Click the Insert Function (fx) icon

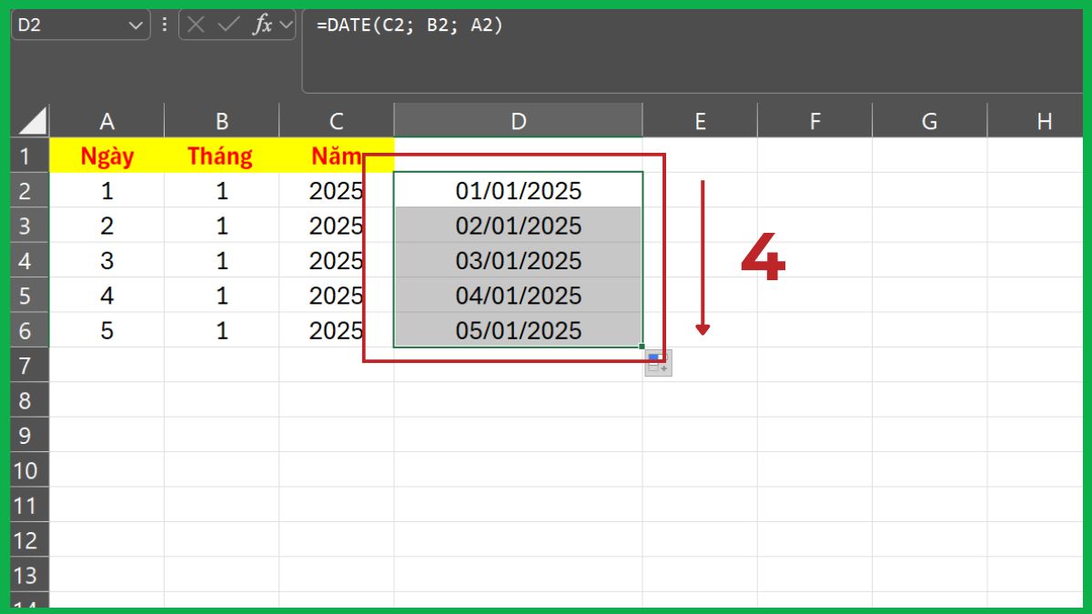(x=260, y=25)
